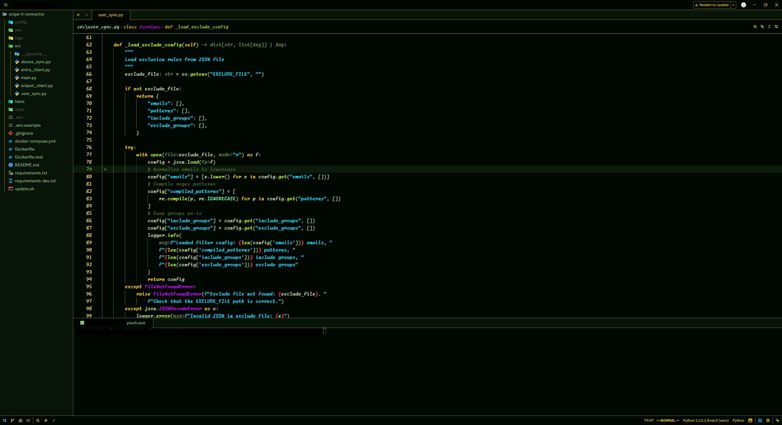Viewport: 782px width, 425px height.
Task: Open the git panel branch icon
Action: click(13, 420)
